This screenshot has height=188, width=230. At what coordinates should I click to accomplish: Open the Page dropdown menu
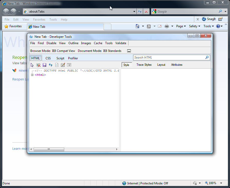pos(181,26)
